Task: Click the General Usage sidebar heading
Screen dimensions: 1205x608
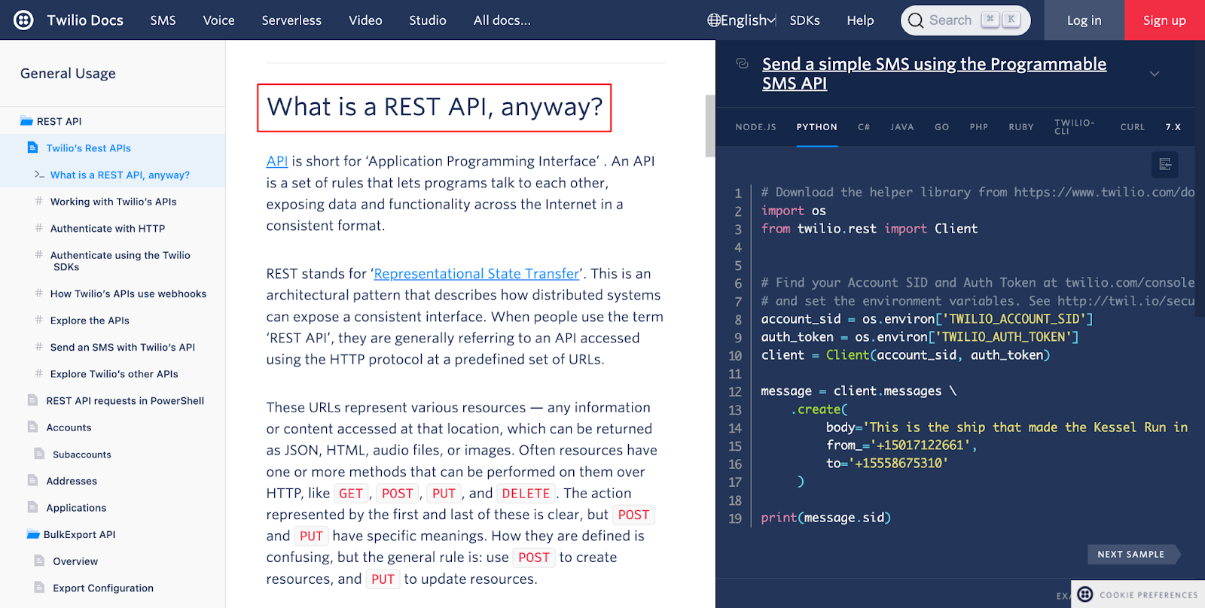Action: click(x=68, y=73)
